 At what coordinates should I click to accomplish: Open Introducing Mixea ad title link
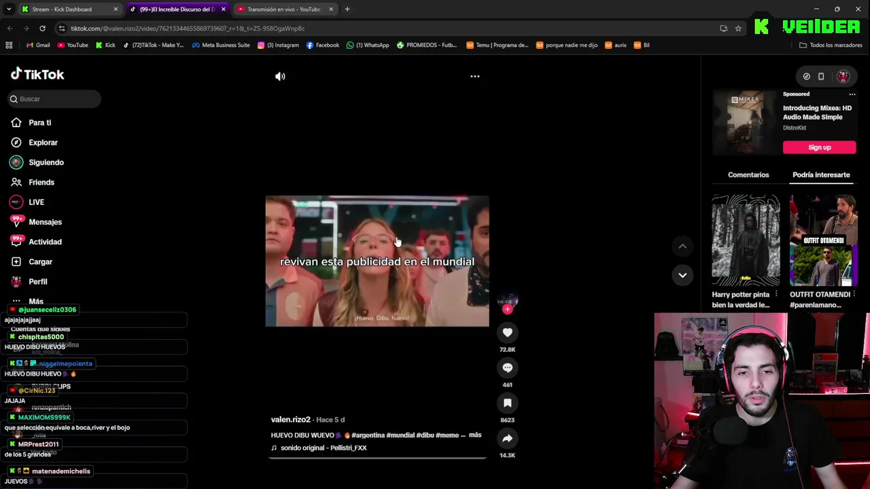pyautogui.click(x=817, y=113)
